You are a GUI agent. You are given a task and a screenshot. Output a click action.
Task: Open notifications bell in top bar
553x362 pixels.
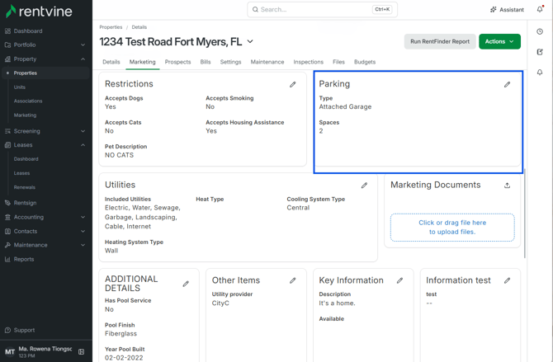(540, 10)
